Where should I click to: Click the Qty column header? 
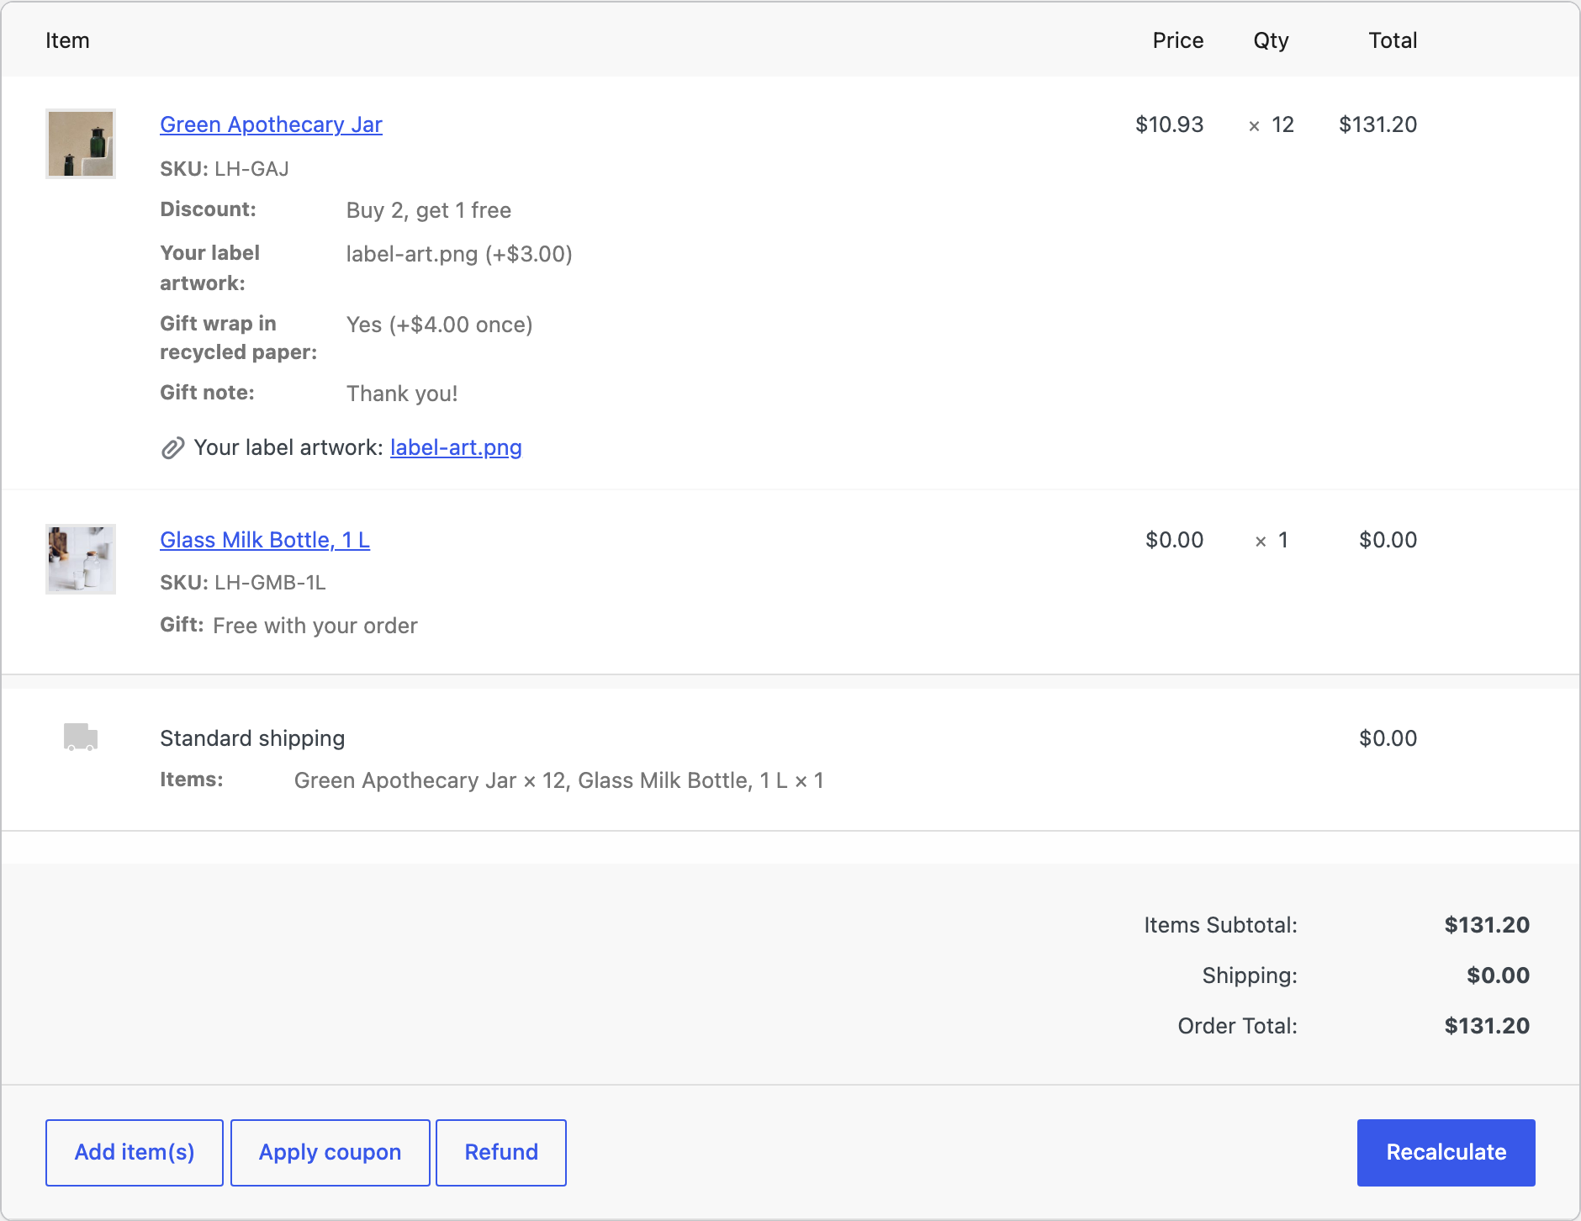click(x=1271, y=40)
